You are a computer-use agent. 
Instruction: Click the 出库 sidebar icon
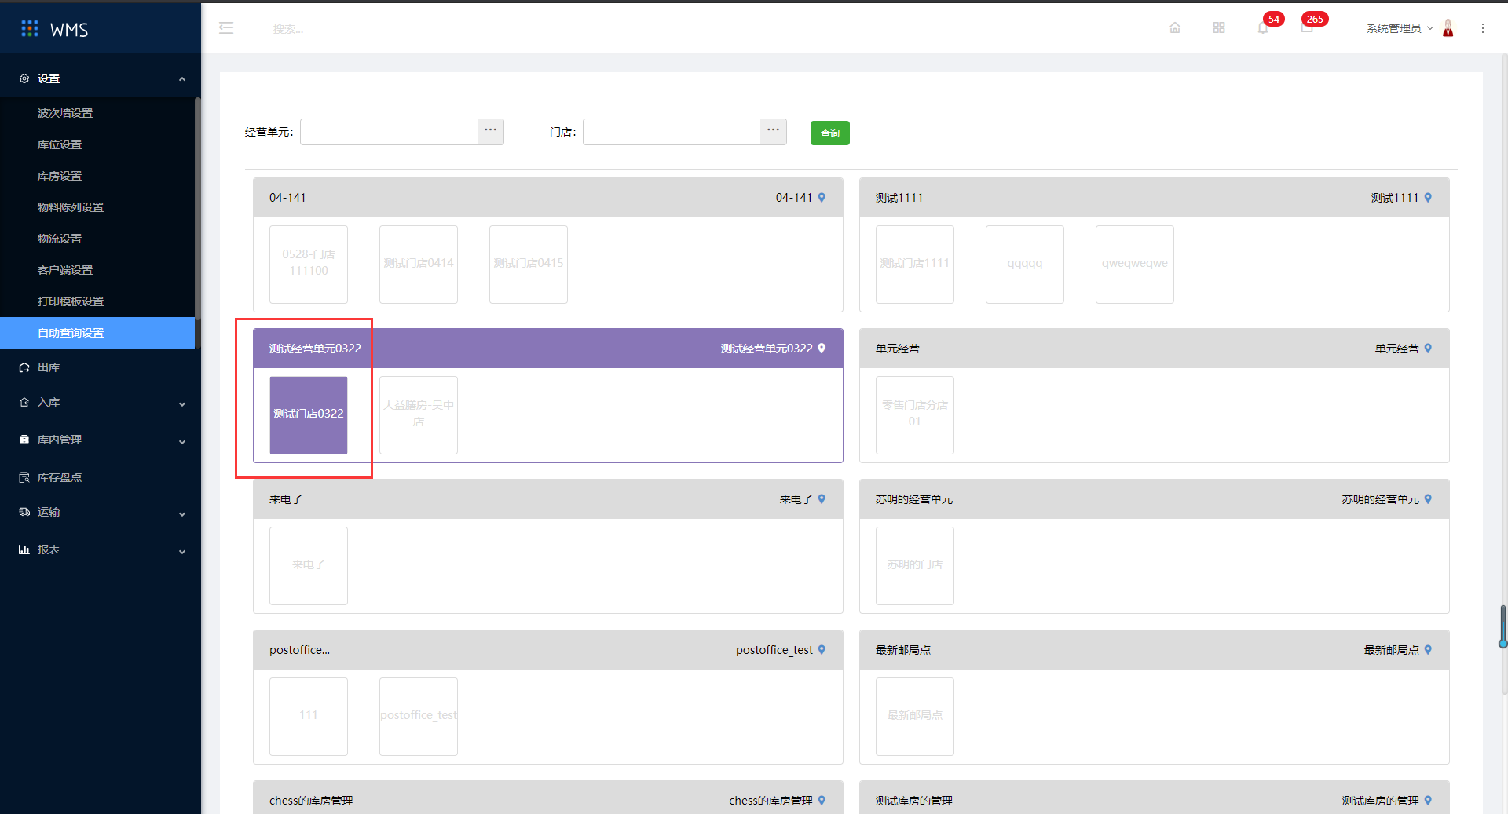pos(24,367)
